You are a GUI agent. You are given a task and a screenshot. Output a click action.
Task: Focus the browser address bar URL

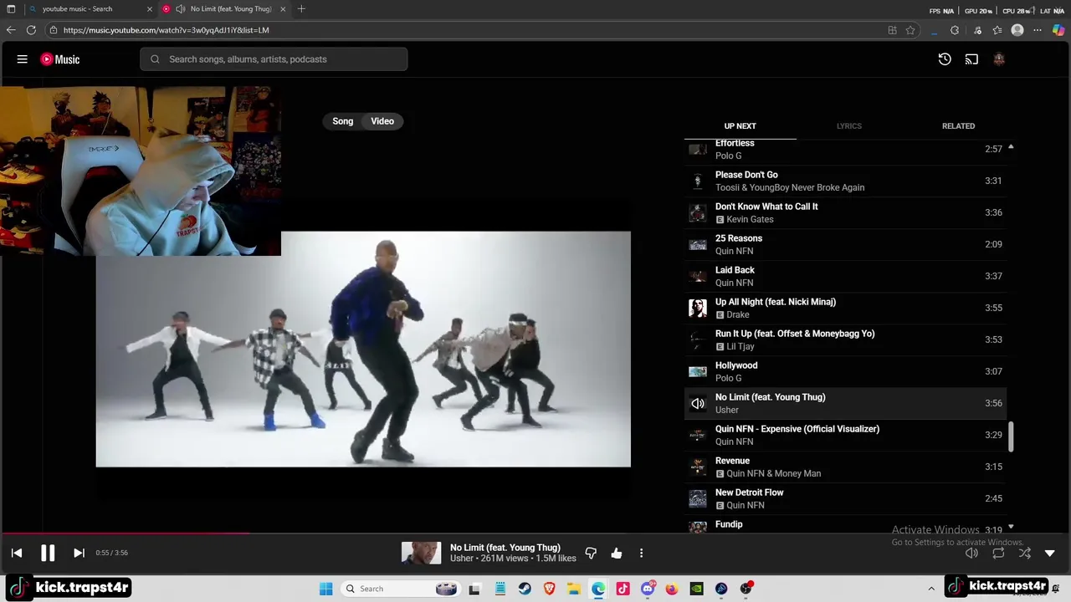point(166,30)
